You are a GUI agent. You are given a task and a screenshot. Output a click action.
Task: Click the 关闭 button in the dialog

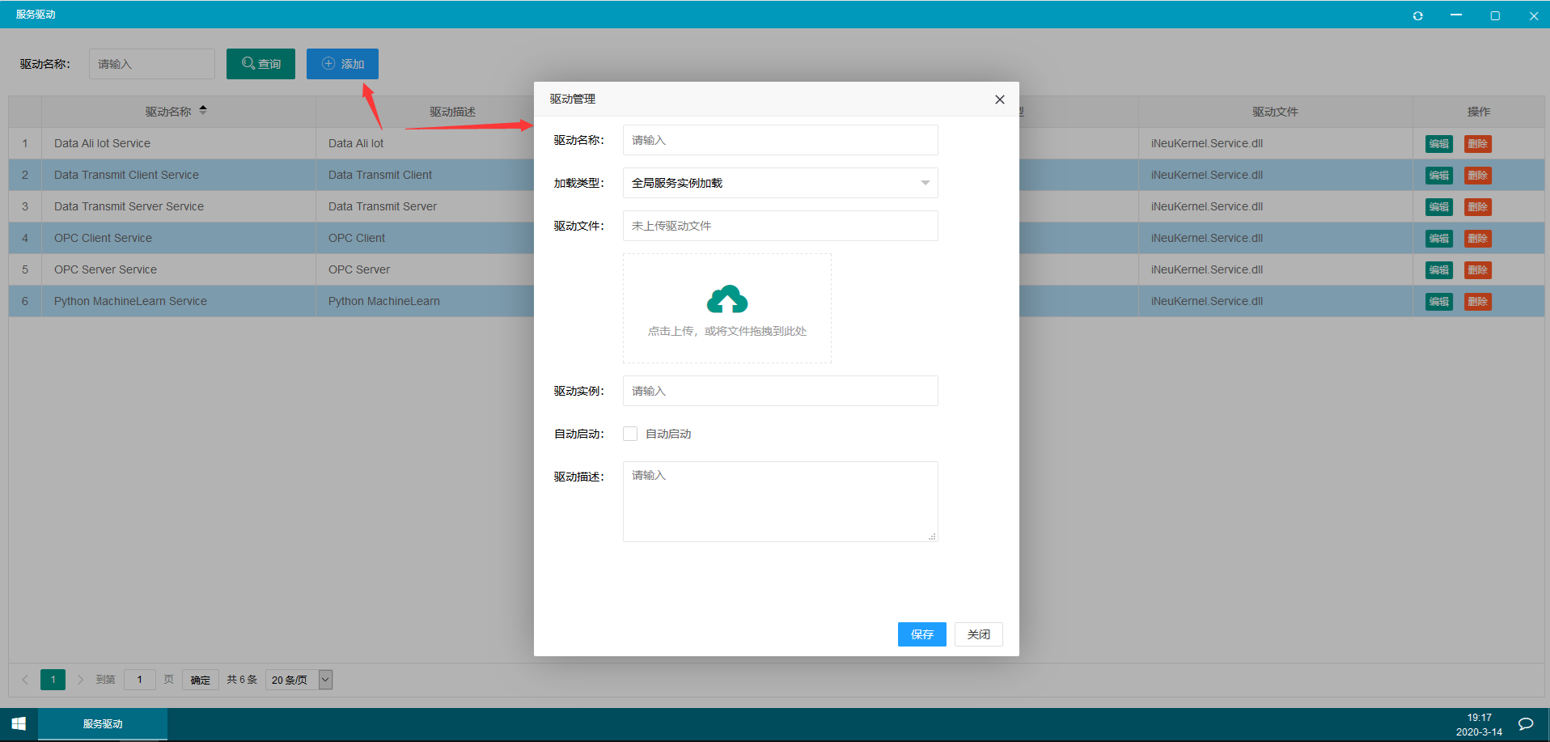tap(978, 634)
